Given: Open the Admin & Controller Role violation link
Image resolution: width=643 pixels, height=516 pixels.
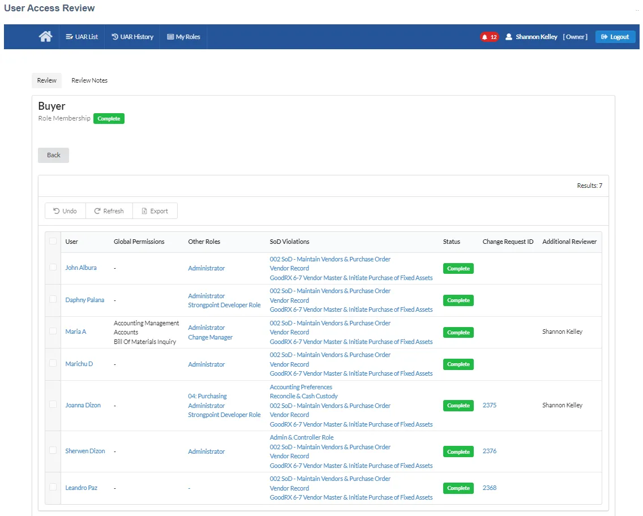Looking at the screenshot, I should tap(301, 437).
